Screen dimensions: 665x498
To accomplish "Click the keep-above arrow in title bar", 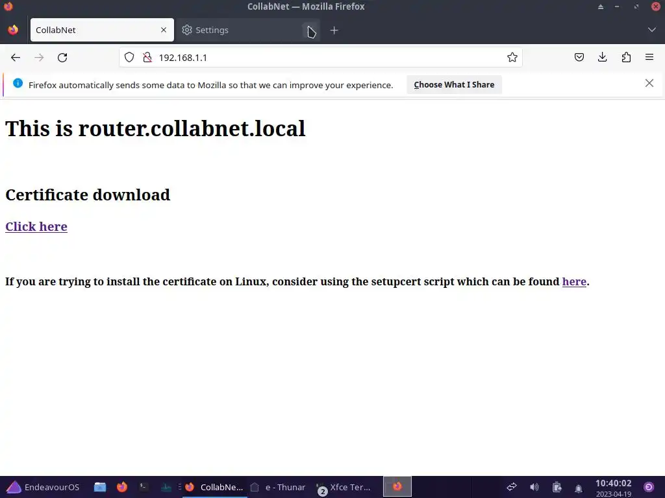I will click(x=601, y=6).
